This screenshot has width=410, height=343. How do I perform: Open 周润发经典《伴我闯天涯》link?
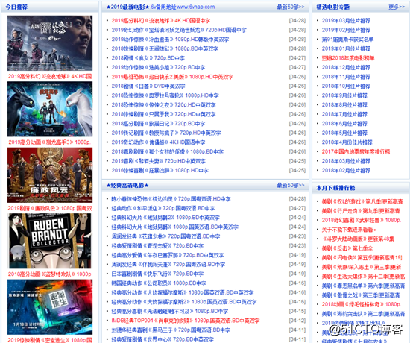click(168, 265)
